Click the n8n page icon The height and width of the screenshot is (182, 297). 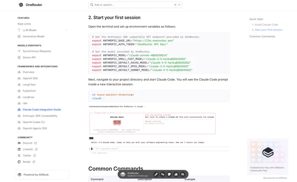point(19,103)
